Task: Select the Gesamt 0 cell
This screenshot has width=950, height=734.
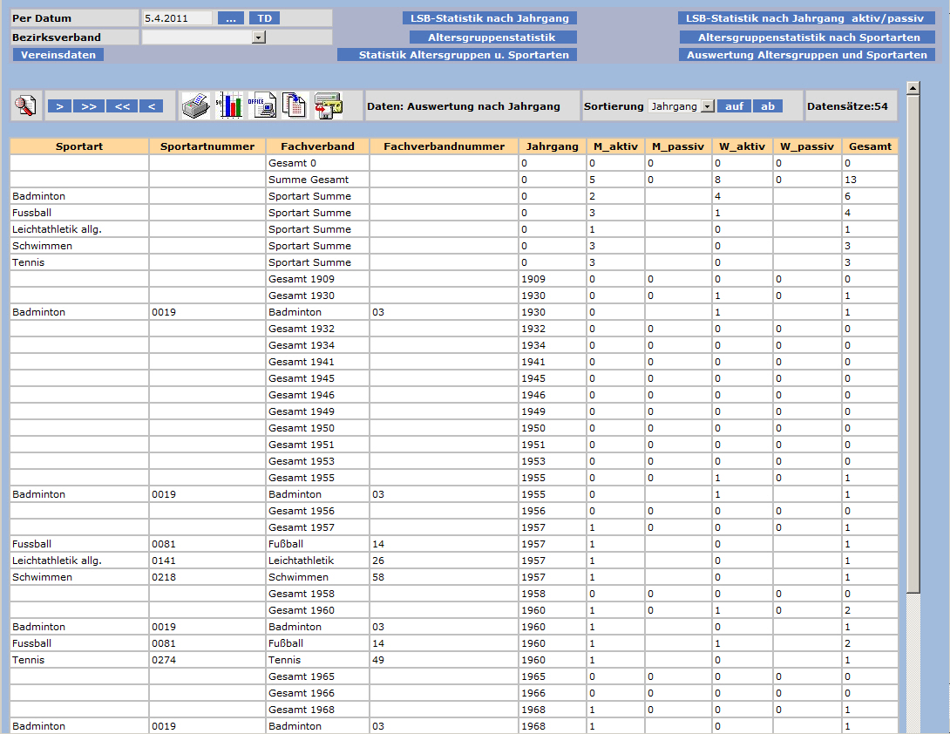Action: click(317, 163)
